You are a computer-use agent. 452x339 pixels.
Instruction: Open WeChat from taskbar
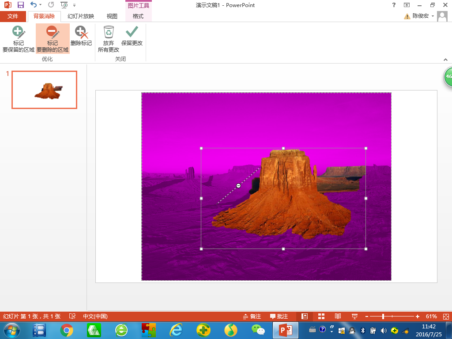(x=258, y=330)
